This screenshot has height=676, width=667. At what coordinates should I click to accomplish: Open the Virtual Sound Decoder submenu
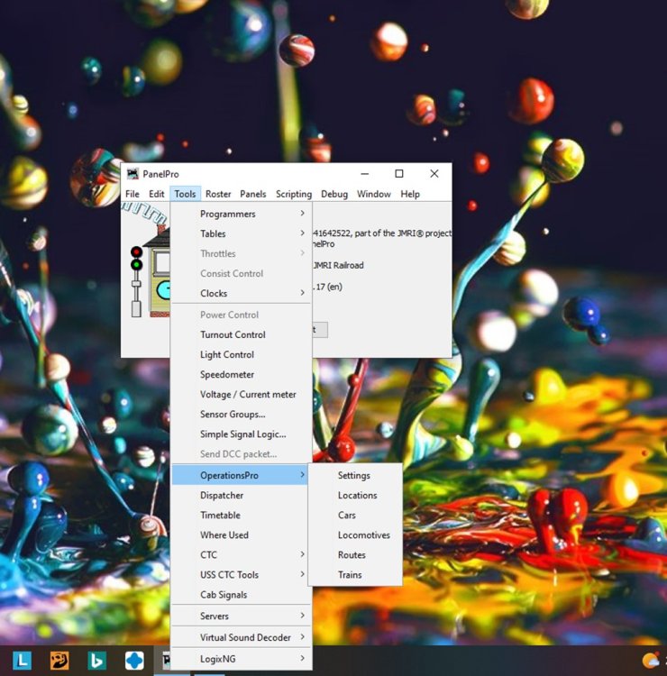tap(245, 637)
